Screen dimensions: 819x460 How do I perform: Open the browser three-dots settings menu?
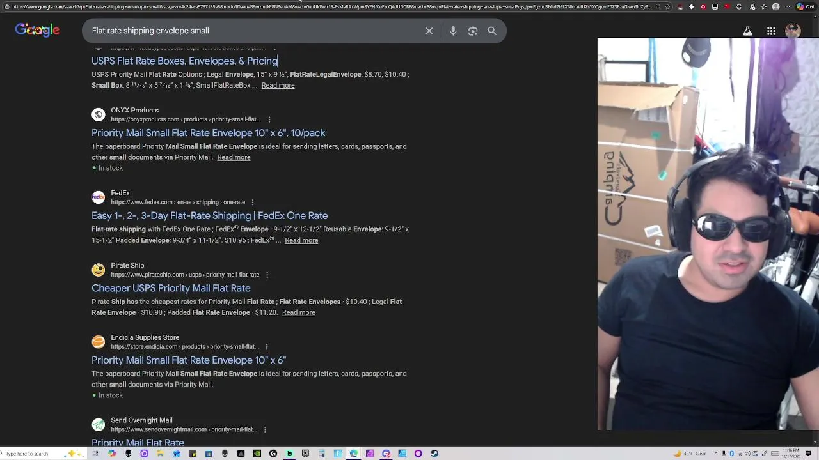click(788, 6)
